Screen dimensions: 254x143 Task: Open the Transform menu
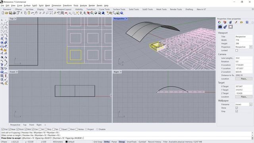click(67, 6)
